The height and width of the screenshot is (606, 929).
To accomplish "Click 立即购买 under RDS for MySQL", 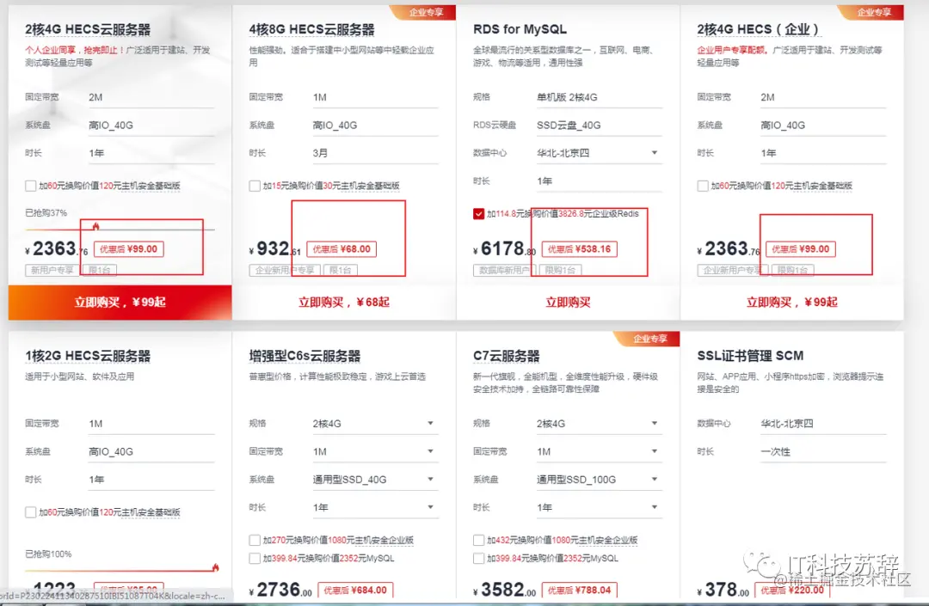I will click(568, 303).
